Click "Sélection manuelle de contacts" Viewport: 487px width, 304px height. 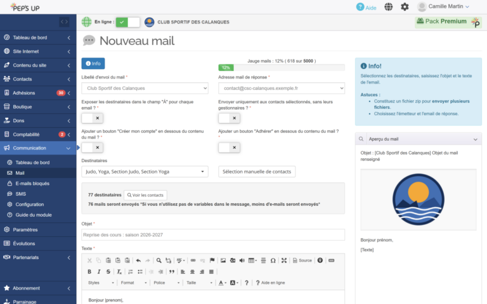tap(257, 172)
